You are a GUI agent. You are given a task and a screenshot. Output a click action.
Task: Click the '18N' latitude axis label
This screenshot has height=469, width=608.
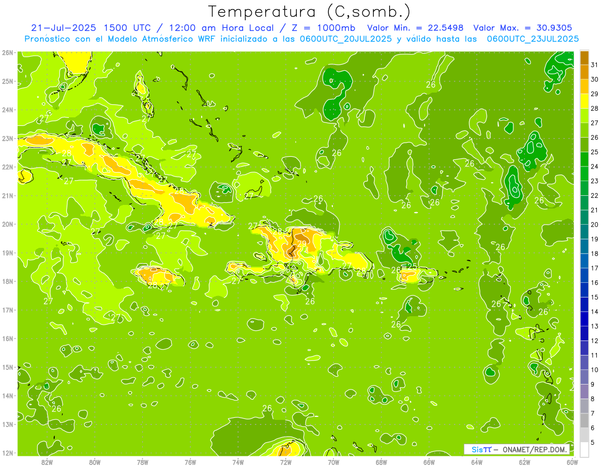click(x=8, y=281)
